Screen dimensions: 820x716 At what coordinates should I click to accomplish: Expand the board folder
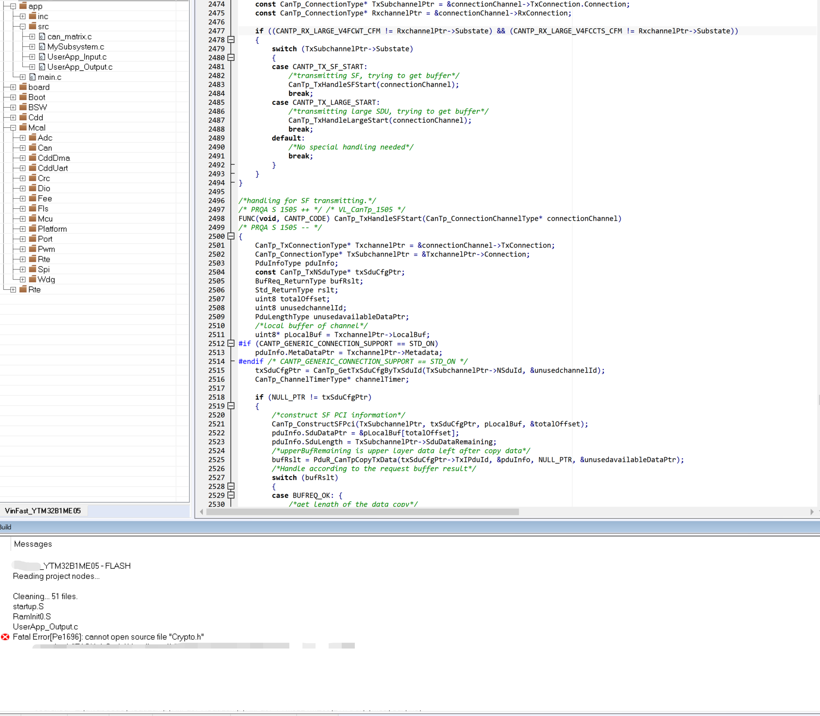pyautogui.click(x=13, y=87)
